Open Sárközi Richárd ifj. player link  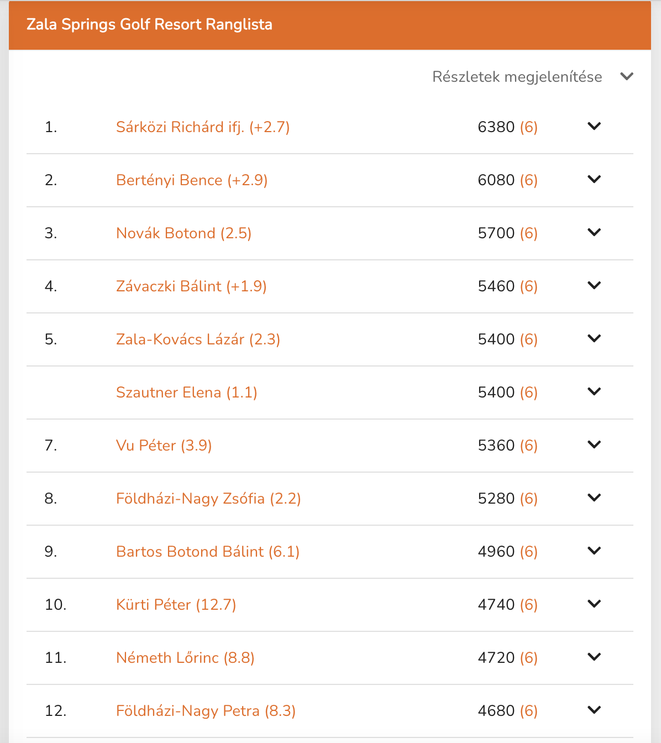tap(203, 127)
